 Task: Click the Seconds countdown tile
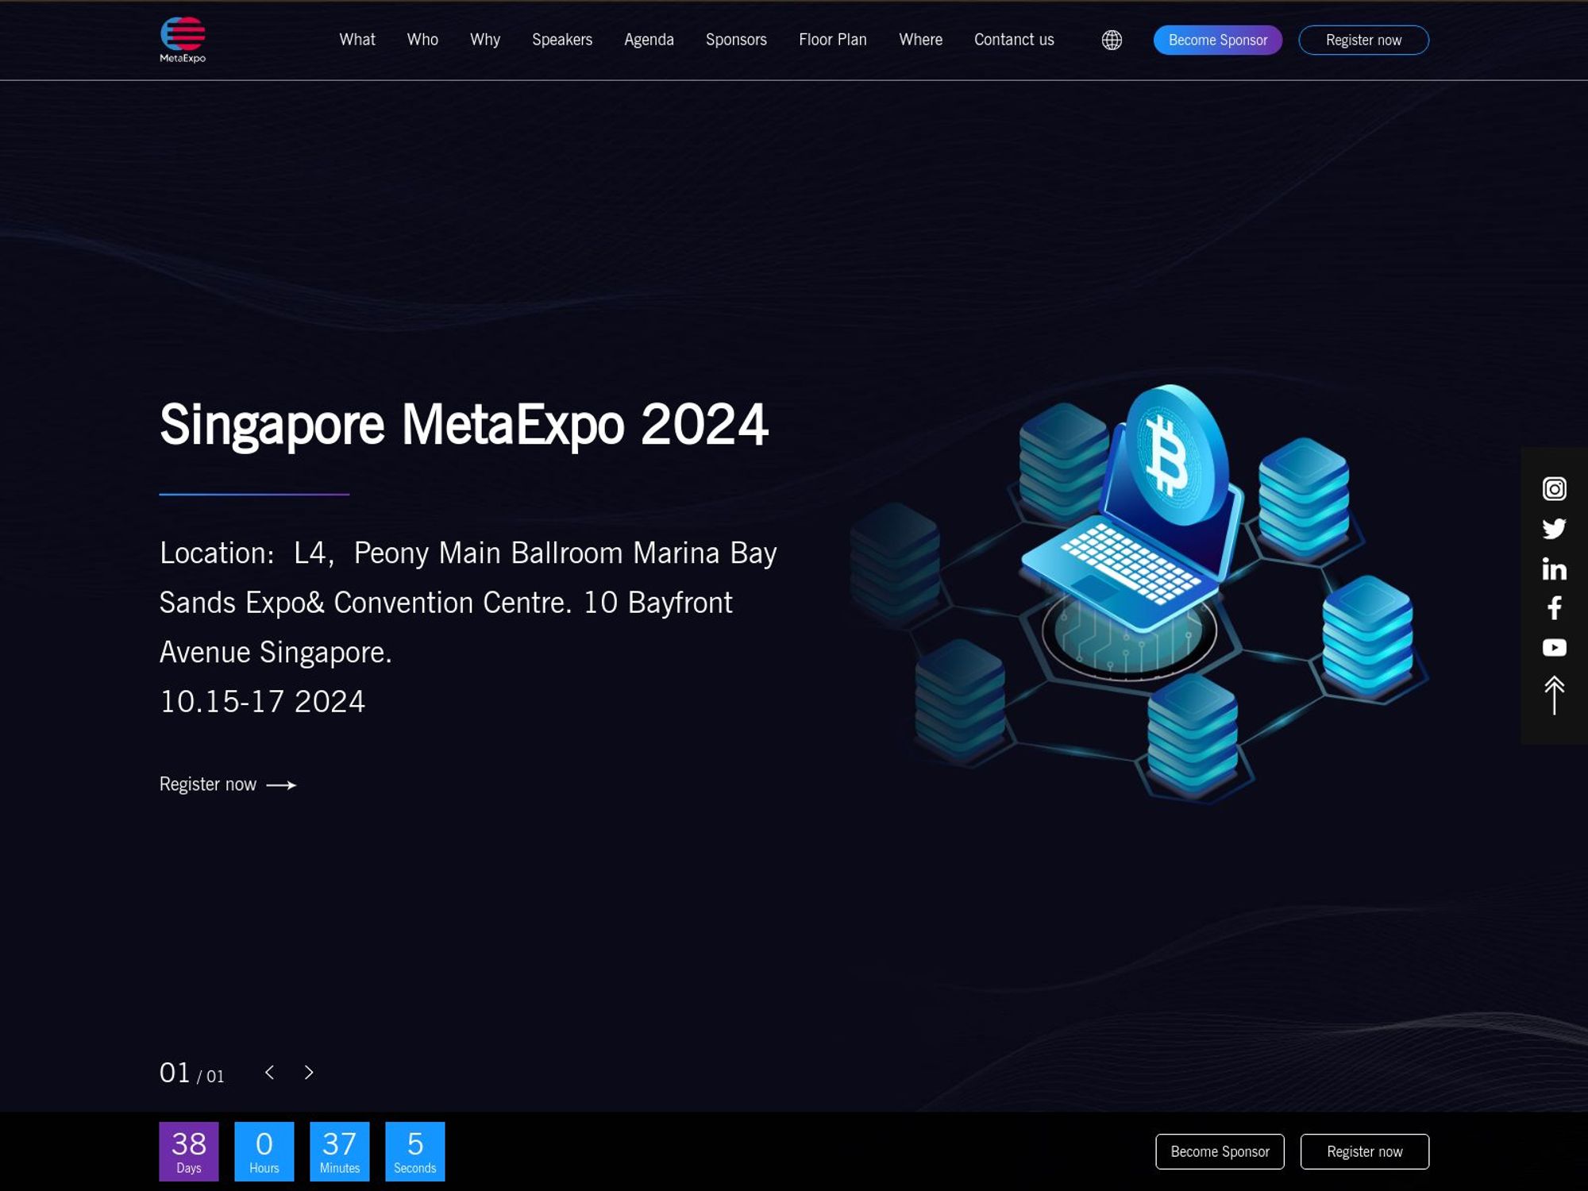click(415, 1151)
